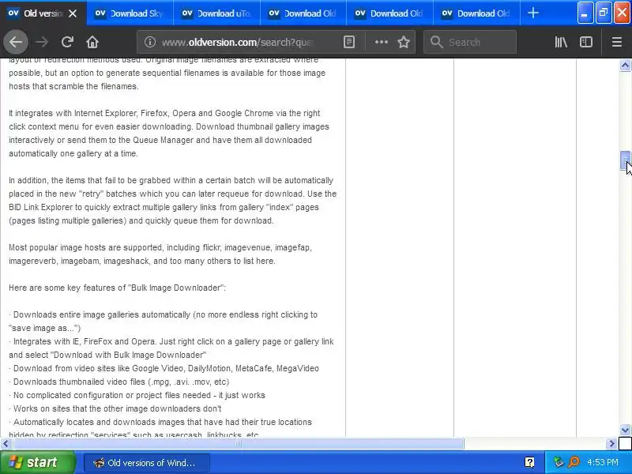This screenshot has width=632, height=474.
Task: Open Firefox hamburger menu
Action: pos(616,42)
